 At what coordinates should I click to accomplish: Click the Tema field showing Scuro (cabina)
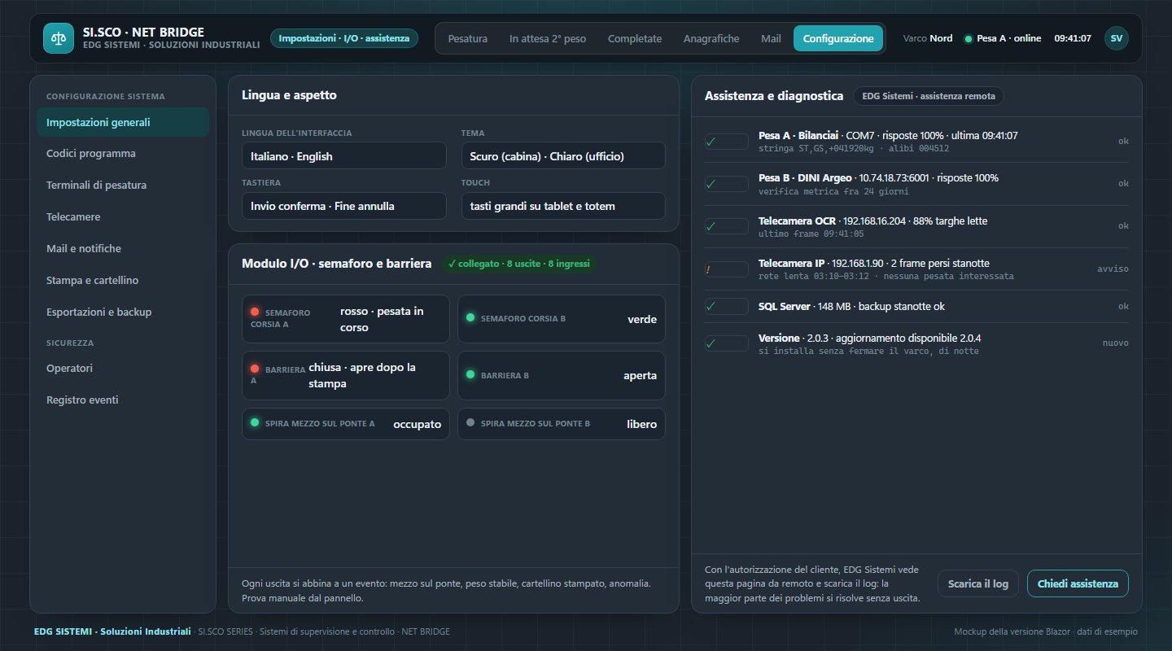563,155
